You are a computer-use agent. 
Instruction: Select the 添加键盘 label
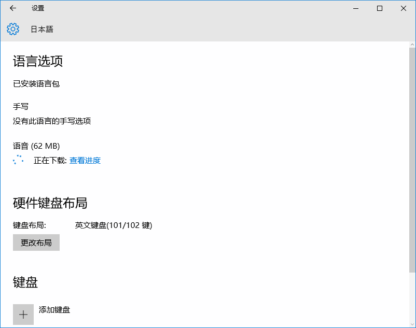point(54,310)
